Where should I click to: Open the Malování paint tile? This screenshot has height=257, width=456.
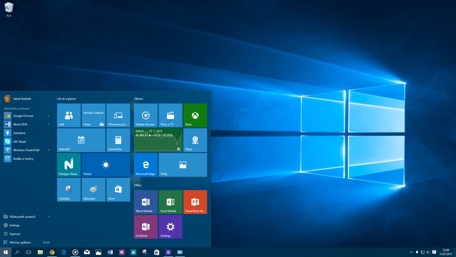[x=94, y=190]
